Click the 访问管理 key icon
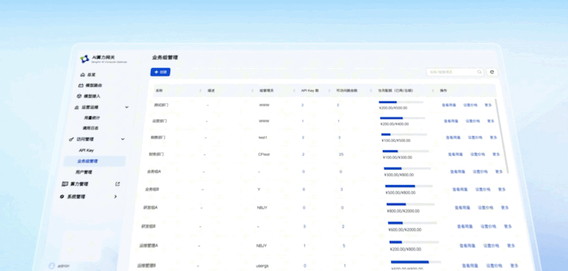Image resolution: width=568 pixels, height=271 pixels. (71, 139)
